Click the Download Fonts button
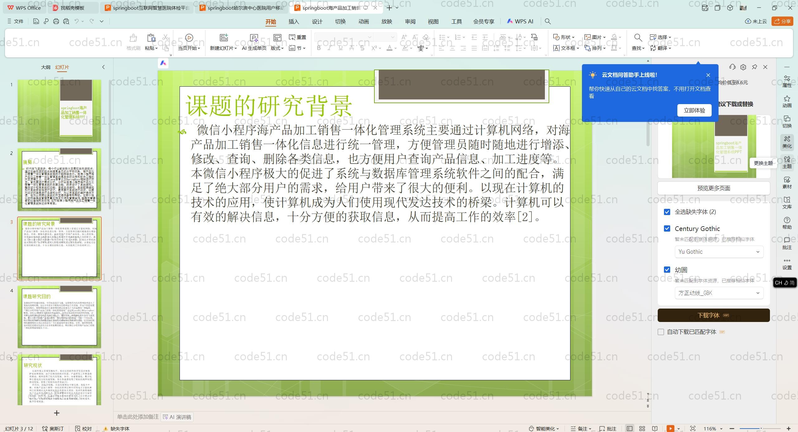 [714, 315]
